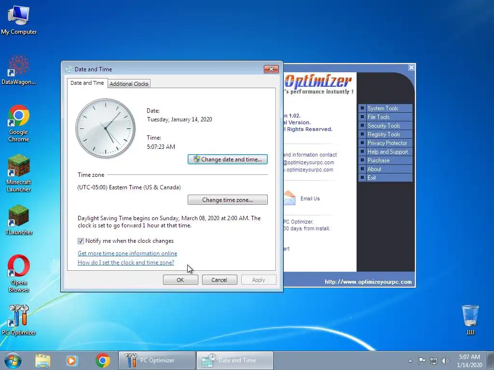494x370 pixels.
Task: Click the Apply button
Action: [259, 280]
